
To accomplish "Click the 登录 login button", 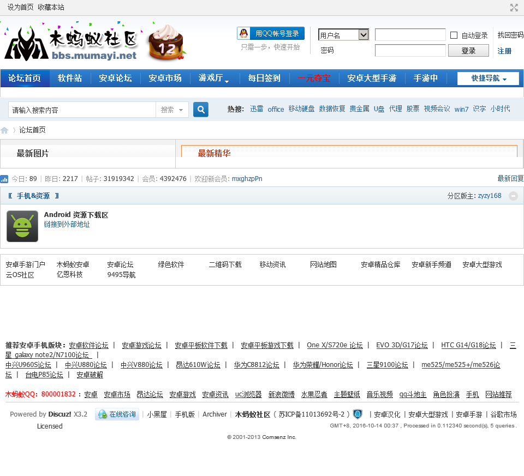I will click(468, 51).
